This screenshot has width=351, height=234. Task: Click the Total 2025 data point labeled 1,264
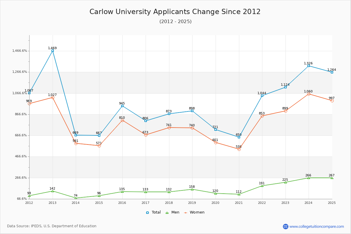[332, 72]
